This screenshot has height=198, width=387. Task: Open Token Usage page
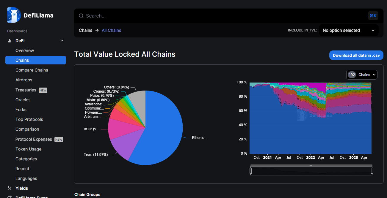click(x=29, y=149)
